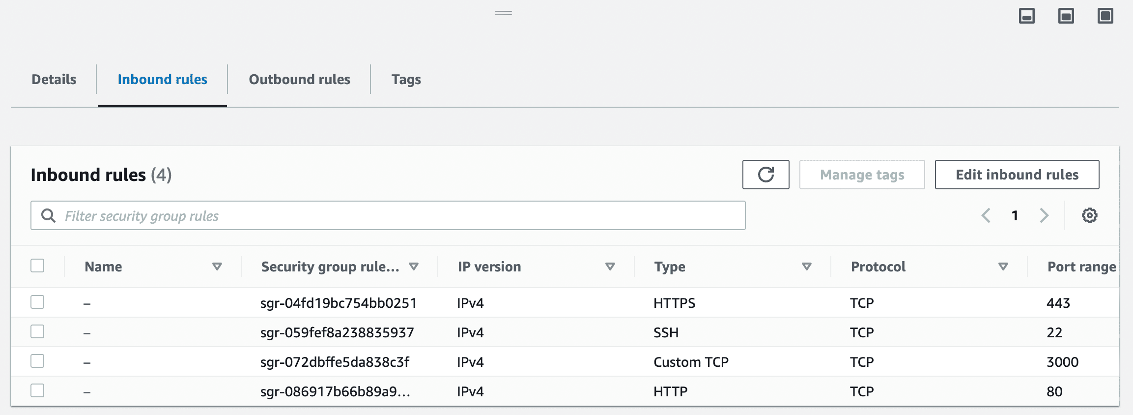Click the search magnifier icon in filter

coord(48,216)
